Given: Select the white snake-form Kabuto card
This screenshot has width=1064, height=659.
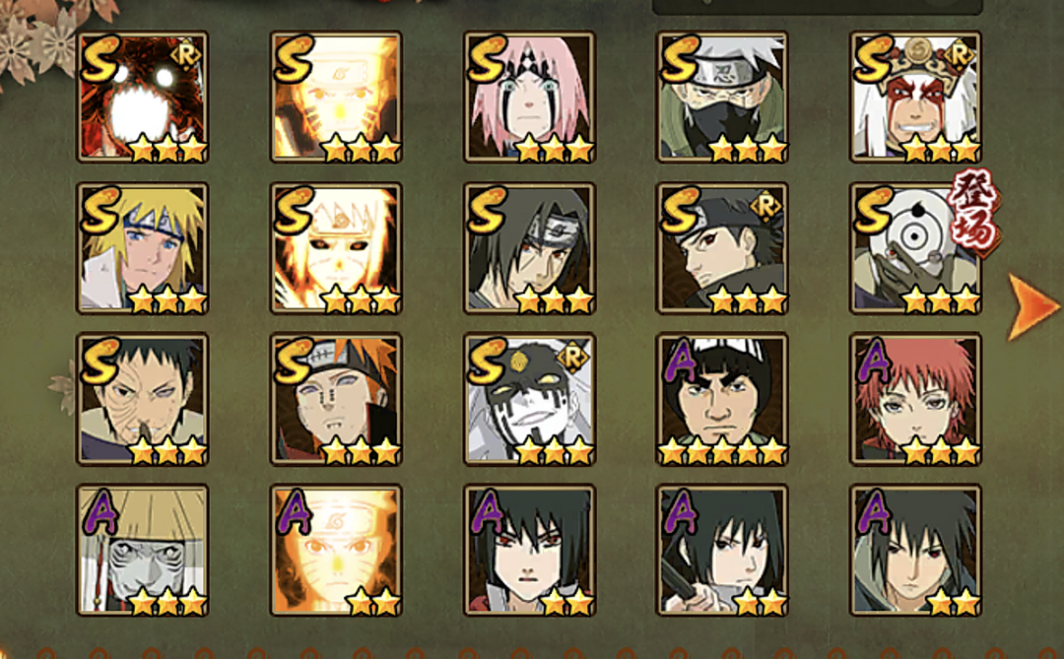Looking at the screenshot, I should 529,399.
